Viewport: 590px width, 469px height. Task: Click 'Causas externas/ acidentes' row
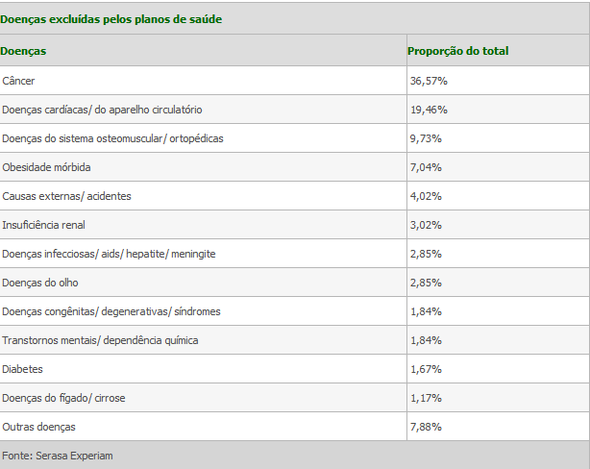[66, 196]
